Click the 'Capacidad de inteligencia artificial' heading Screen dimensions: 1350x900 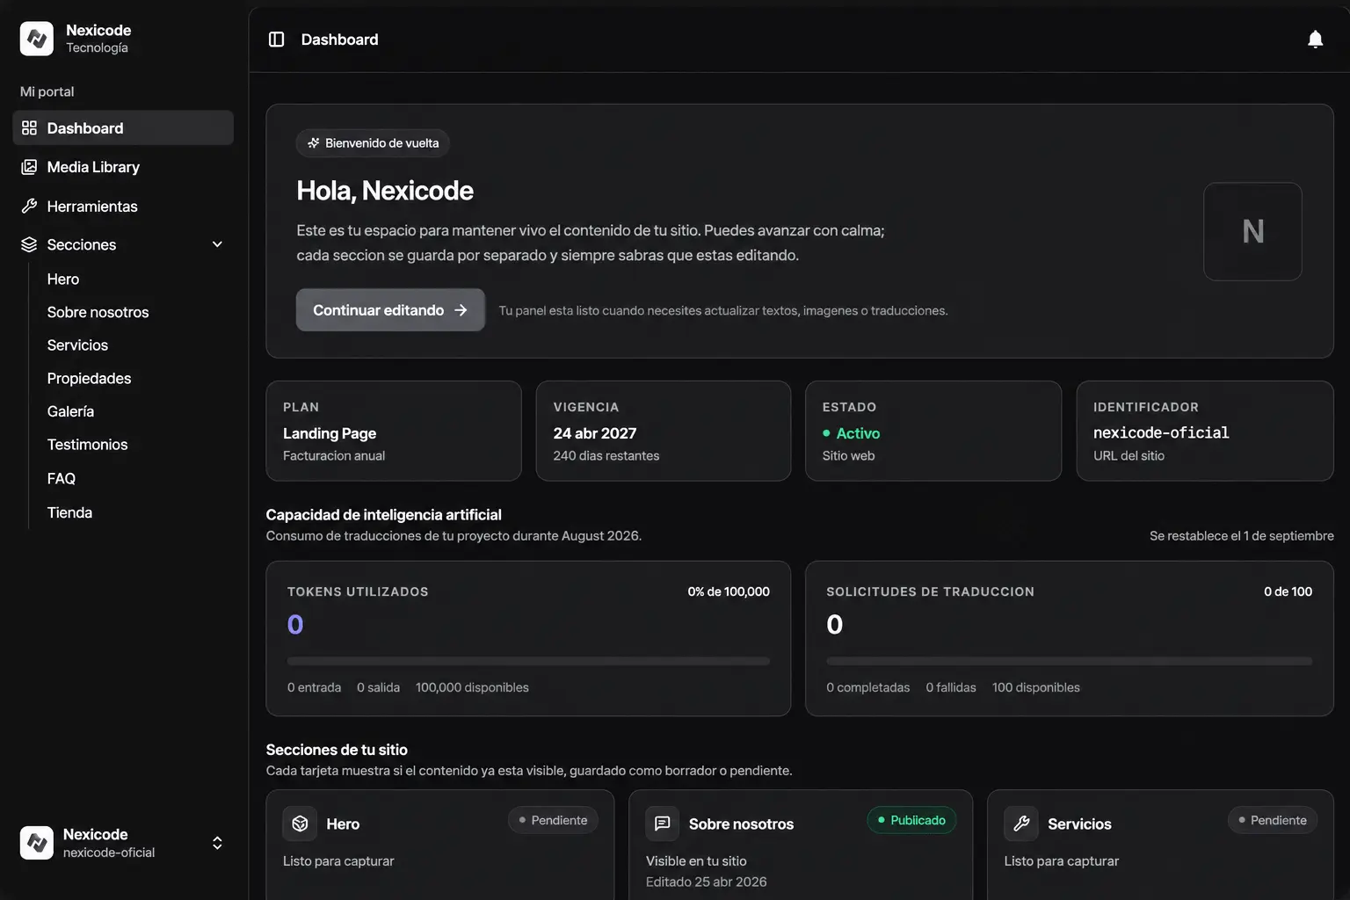click(x=384, y=515)
